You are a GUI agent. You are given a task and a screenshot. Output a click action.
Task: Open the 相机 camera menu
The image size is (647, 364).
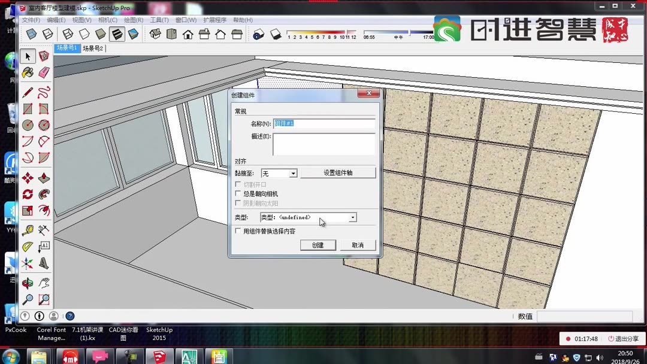[x=108, y=20]
